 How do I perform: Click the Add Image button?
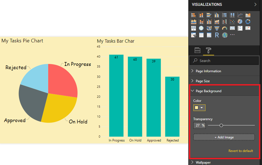click(224, 137)
